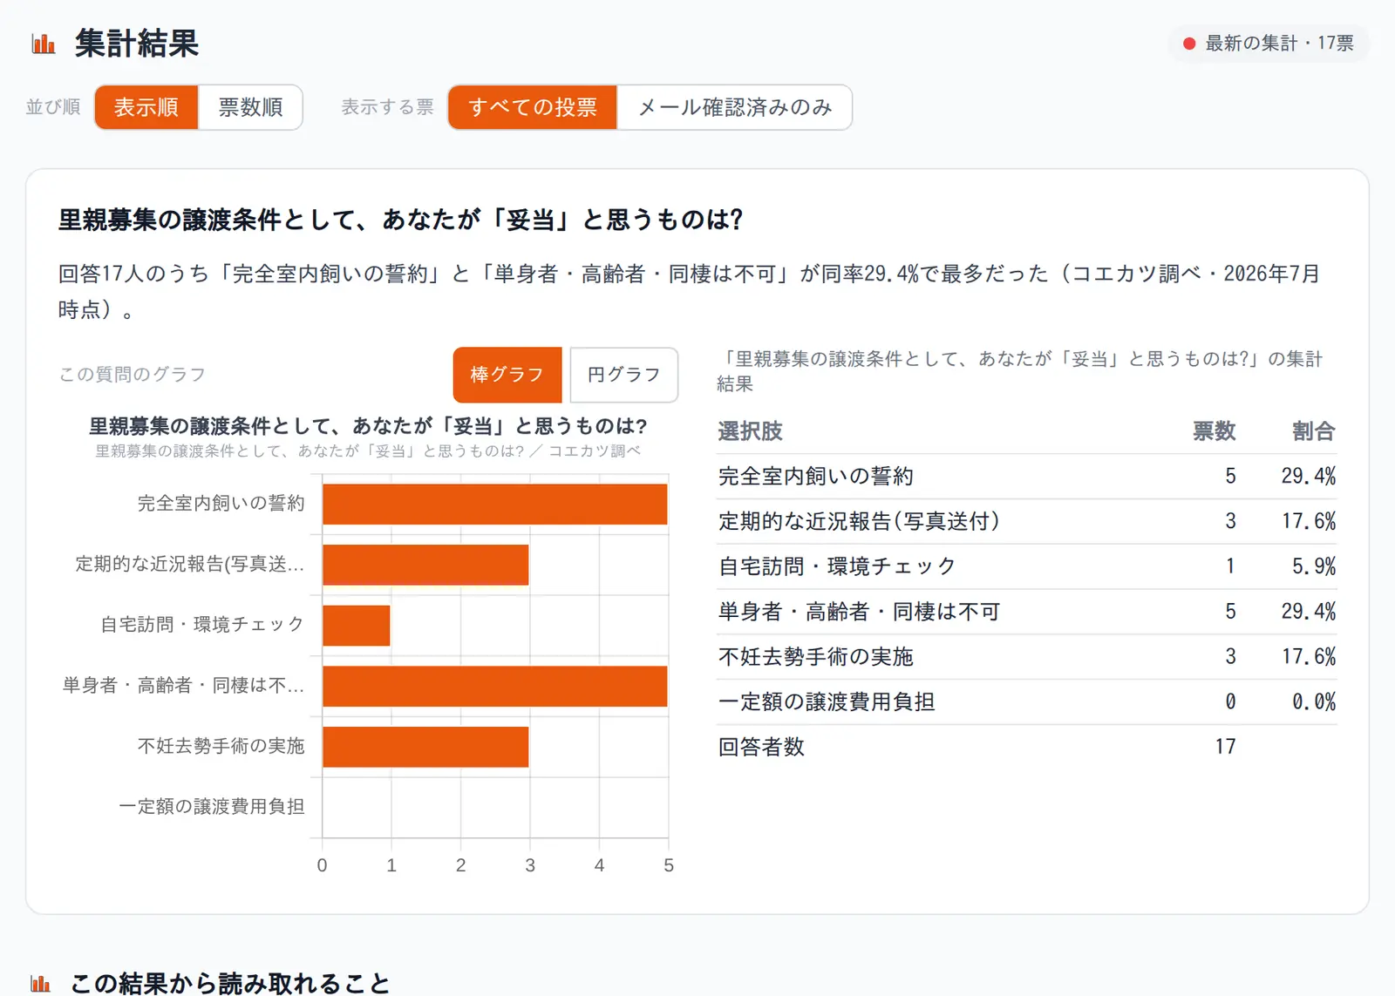Click the 表示する票 label
Image resolution: width=1395 pixels, height=996 pixels.
(x=387, y=107)
